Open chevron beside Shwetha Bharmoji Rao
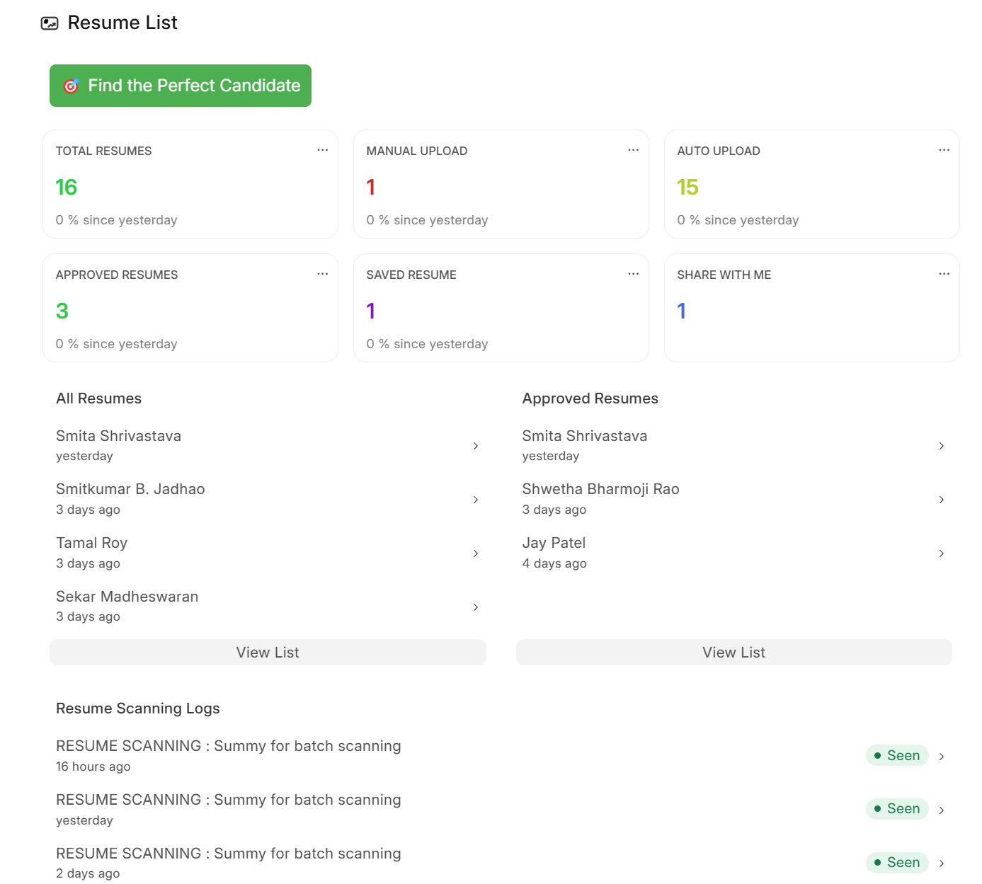The height and width of the screenshot is (884, 982). click(942, 500)
